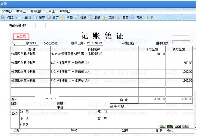Screen dimensions: 197x136
Task: Select account 1301-待摊费用 - 财务部(2)
Action: pos(70,63)
